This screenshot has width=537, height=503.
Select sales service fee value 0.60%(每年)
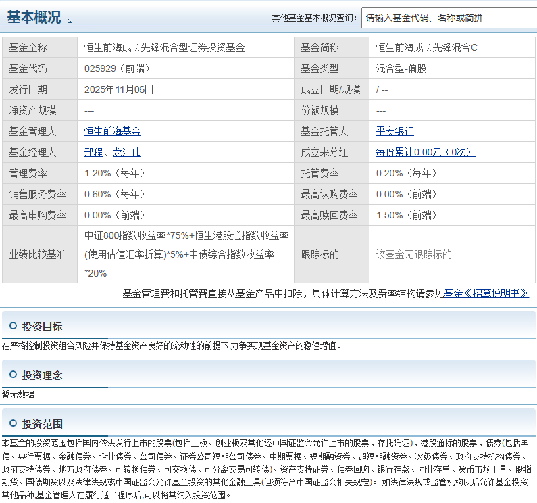(x=115, y=194)
